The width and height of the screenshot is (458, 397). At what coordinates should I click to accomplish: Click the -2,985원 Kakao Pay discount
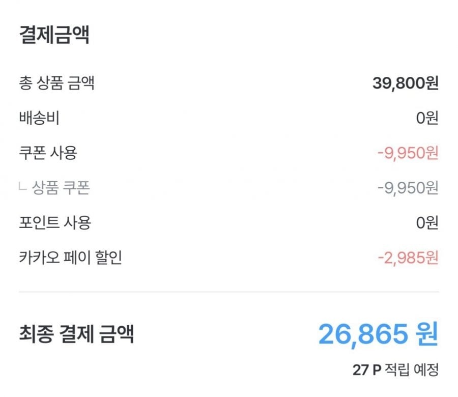(x=408, y=258)
